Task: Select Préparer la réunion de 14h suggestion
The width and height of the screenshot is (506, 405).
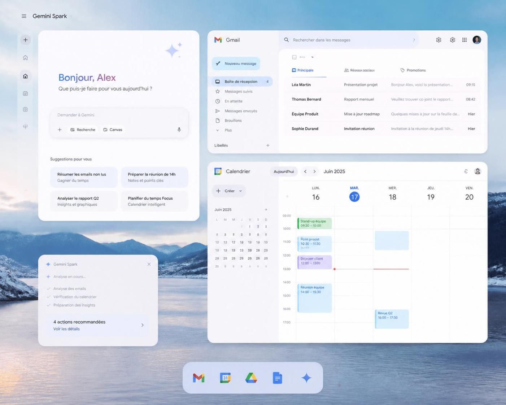Action: click(x=154, y=177)
